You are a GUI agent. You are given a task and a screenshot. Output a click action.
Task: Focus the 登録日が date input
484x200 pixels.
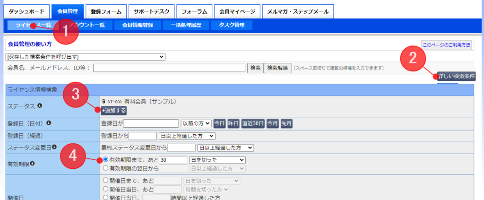[151, 124]
